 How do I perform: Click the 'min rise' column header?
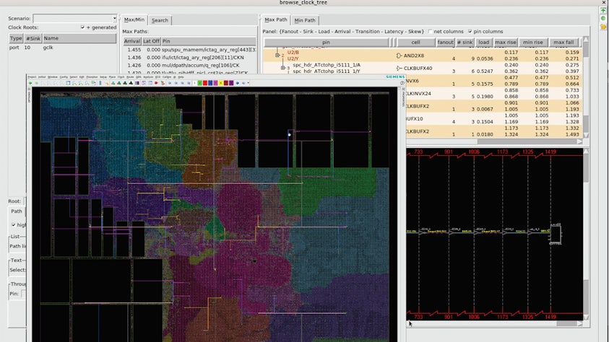coord(533,43)
